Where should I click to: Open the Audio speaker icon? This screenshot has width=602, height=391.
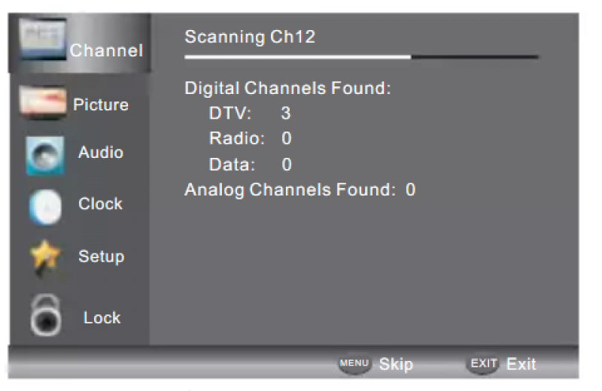(45, 156)
